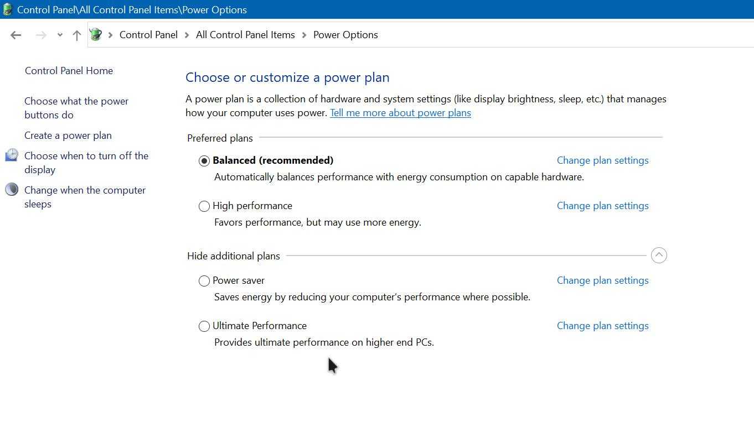Expand the chevron after Control Panel breadcrumb
This screenshot has width=754, height=422.
point(187,35)
